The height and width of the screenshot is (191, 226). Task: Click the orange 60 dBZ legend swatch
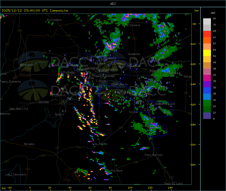click(x=207, y=40)
